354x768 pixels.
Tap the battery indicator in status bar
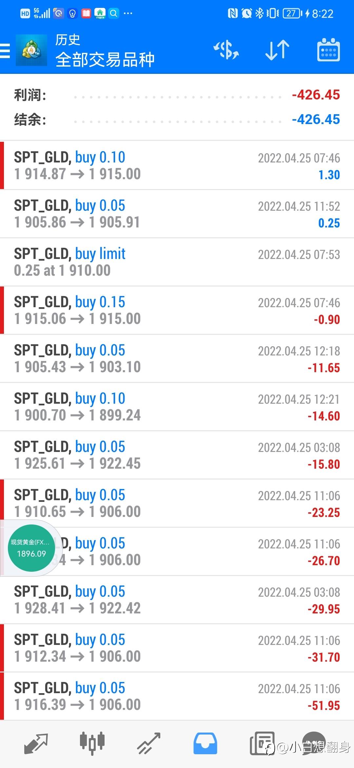click(x=292, y=13)
